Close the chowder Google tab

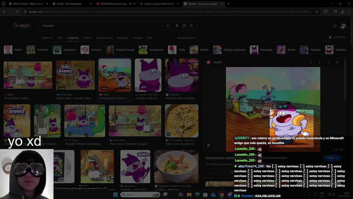coord(222,4)
